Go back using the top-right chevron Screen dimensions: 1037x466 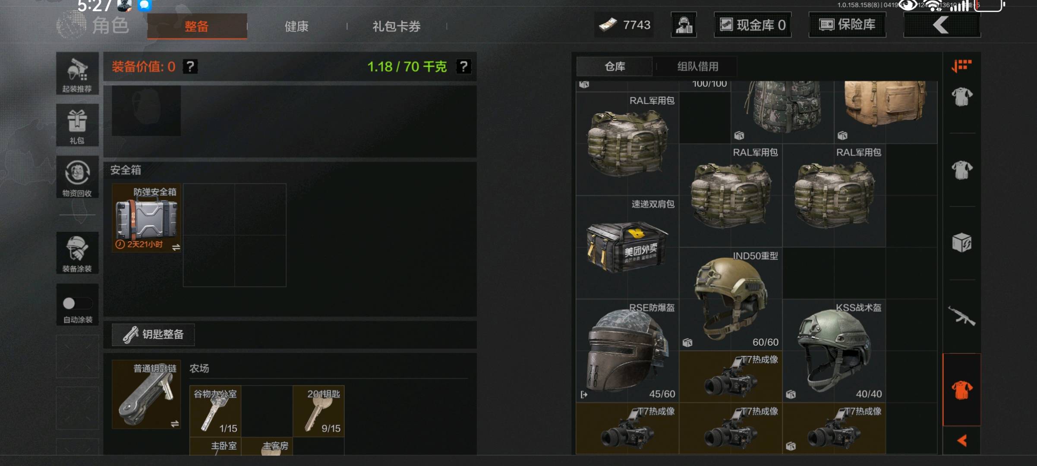coord(942,25)
